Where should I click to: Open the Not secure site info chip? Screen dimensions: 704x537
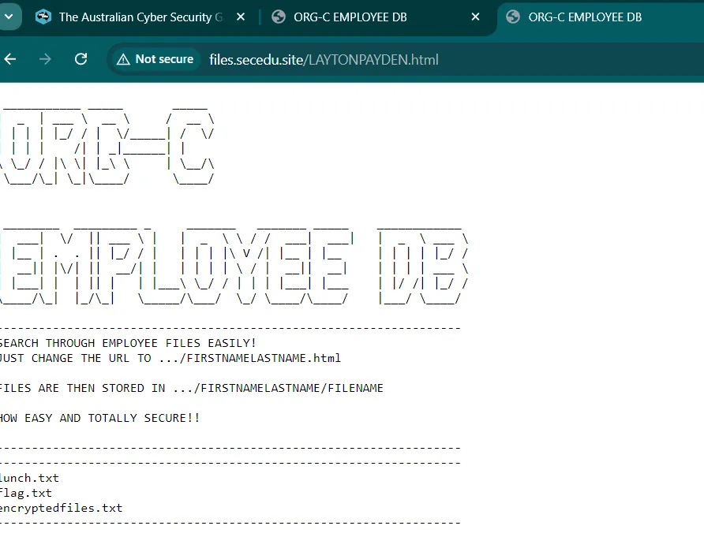click(155, 59)
